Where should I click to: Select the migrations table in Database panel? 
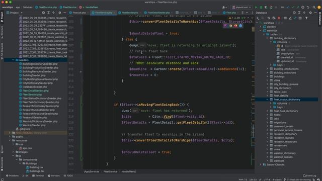[x=280, y=123]
